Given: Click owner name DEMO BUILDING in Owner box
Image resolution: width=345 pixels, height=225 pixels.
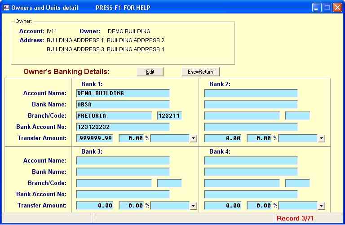Looking at the screenshot, I should tap(129, 31).
